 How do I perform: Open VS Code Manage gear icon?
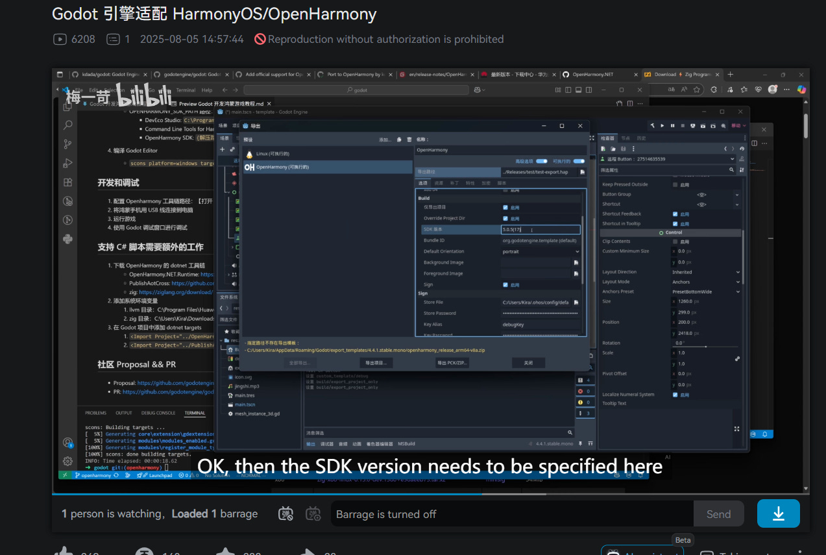68,461
